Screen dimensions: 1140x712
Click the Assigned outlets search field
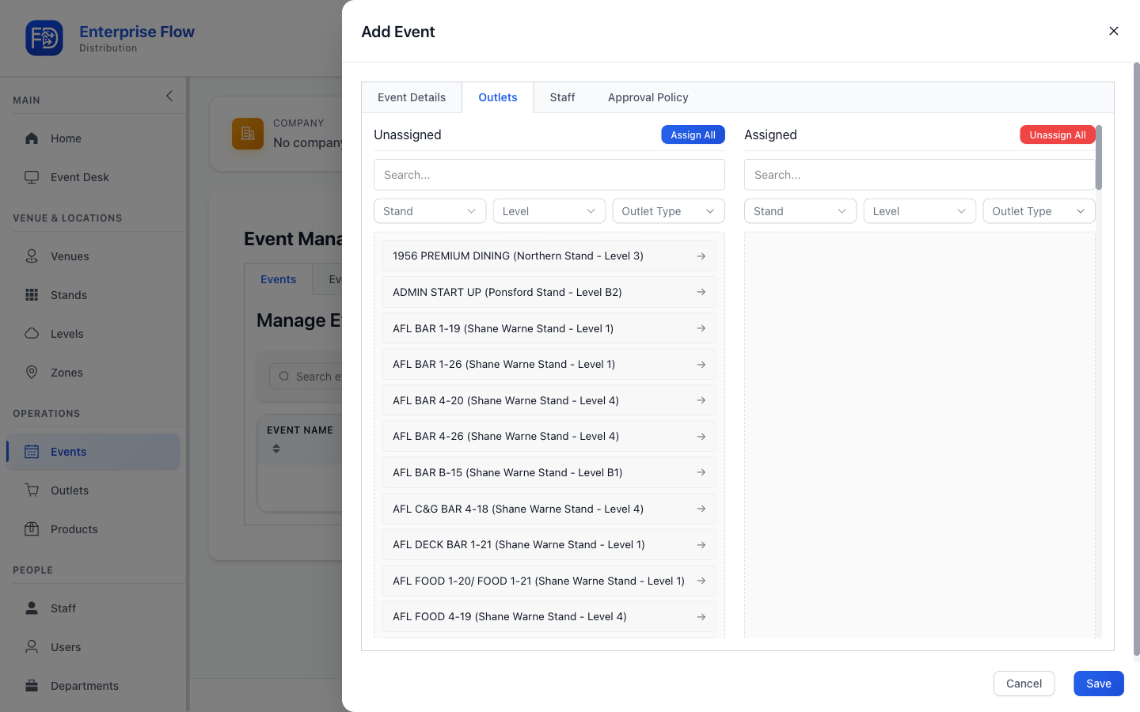[x=920, y=175]
